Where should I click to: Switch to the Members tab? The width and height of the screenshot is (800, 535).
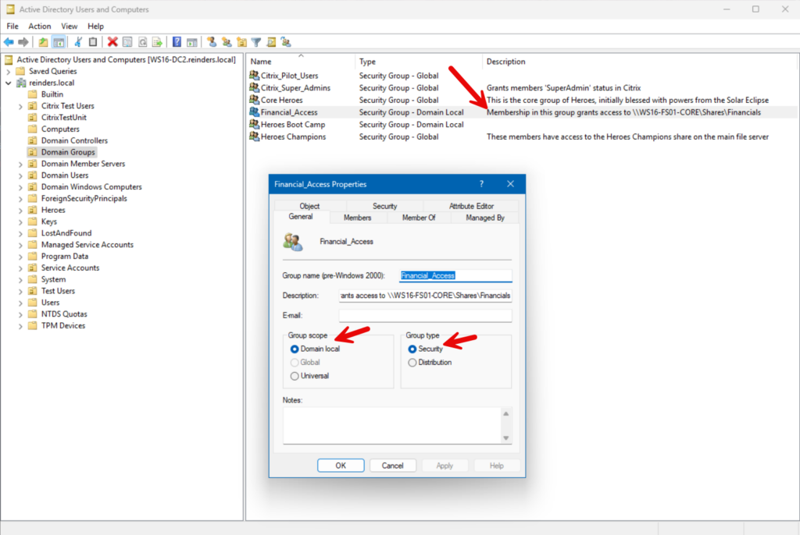coord(358,218)
